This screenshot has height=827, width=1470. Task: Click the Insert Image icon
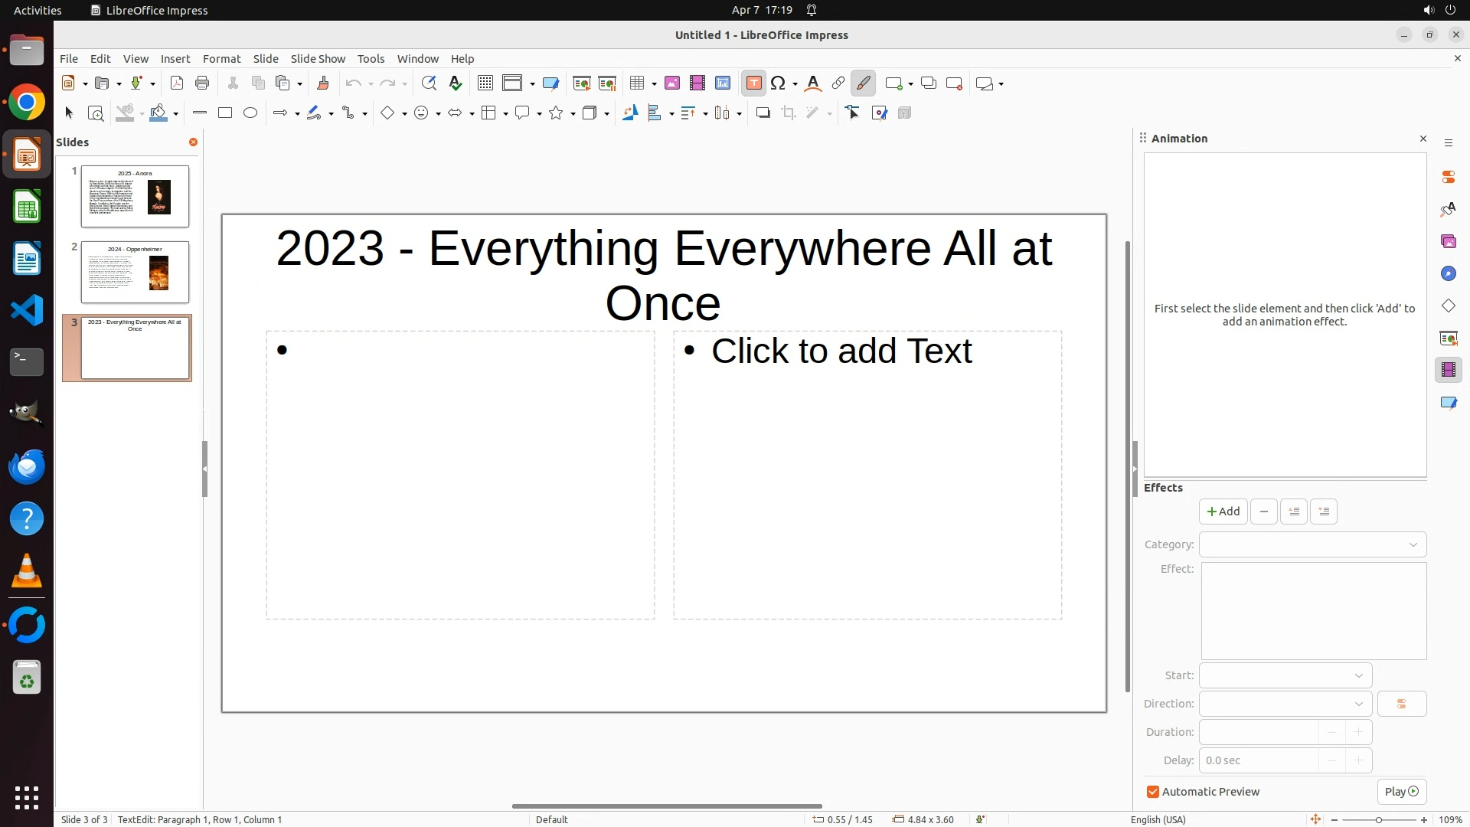[672, 83]
